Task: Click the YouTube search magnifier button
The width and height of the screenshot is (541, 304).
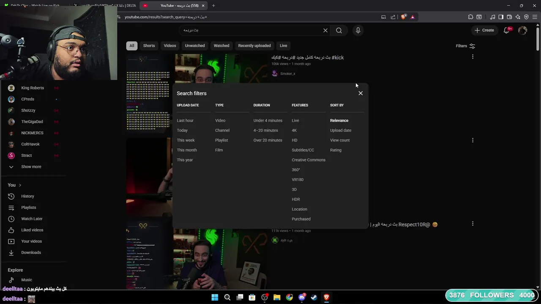Action: (x=339, y=30)
